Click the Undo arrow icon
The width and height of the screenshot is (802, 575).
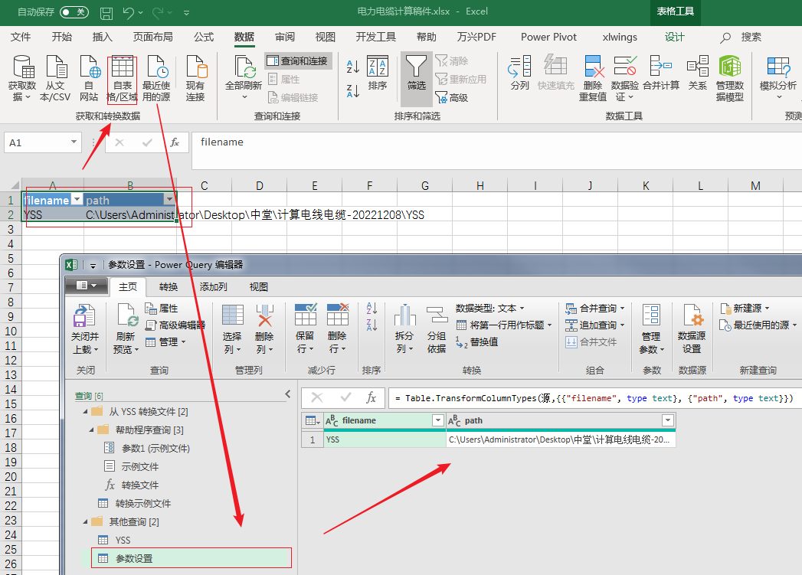tap(129, 13)
